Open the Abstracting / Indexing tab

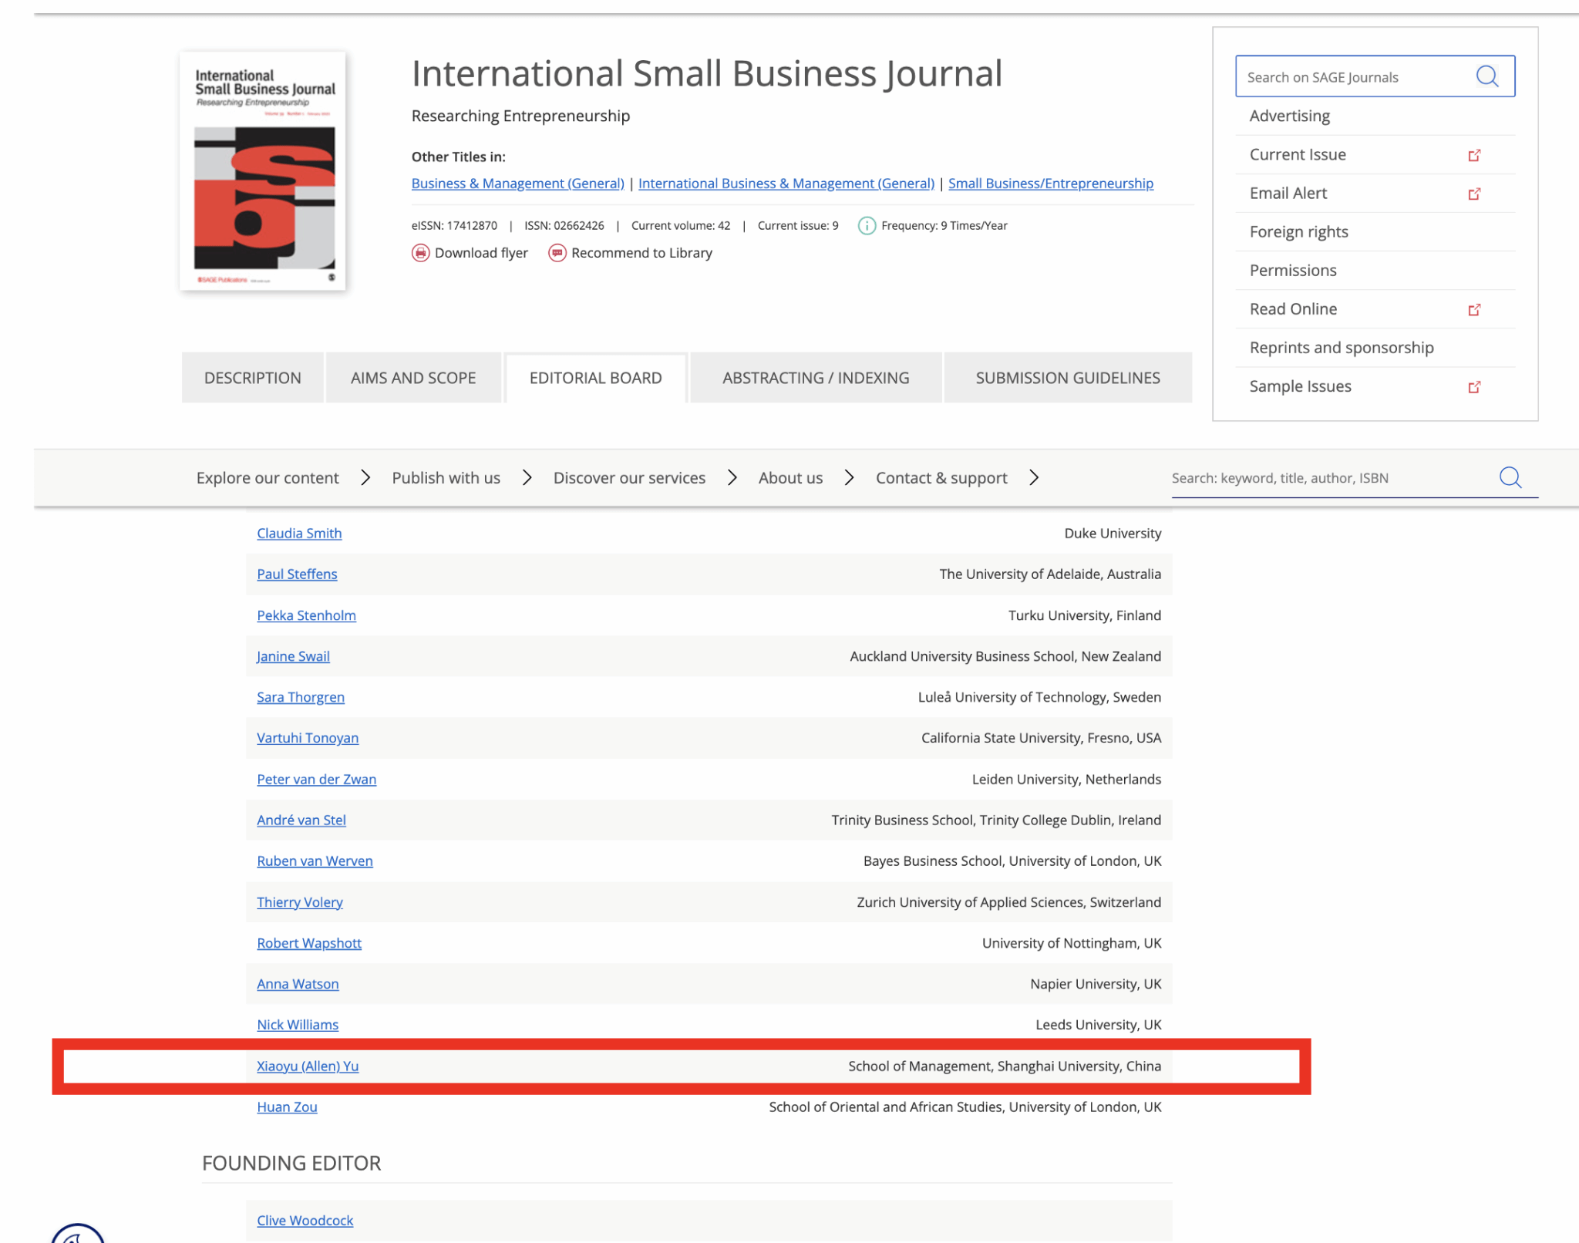coord(815,378)
